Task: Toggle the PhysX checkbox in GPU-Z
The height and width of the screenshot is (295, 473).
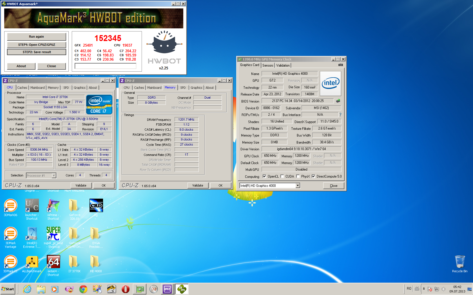Action: 298,176
